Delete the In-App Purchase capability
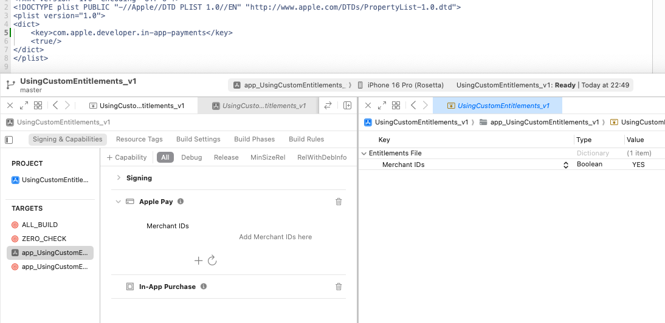The height and width of the screenshot is (323, 665). click(x=339, y=287)
